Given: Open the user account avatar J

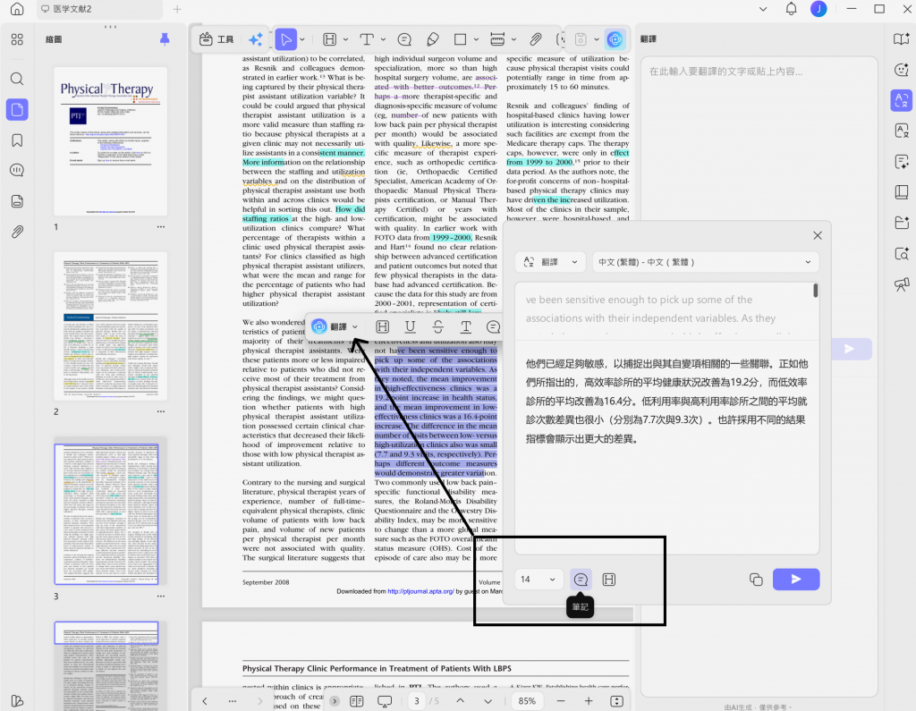Looking at the screenshot, I should [x=818, y=9].
